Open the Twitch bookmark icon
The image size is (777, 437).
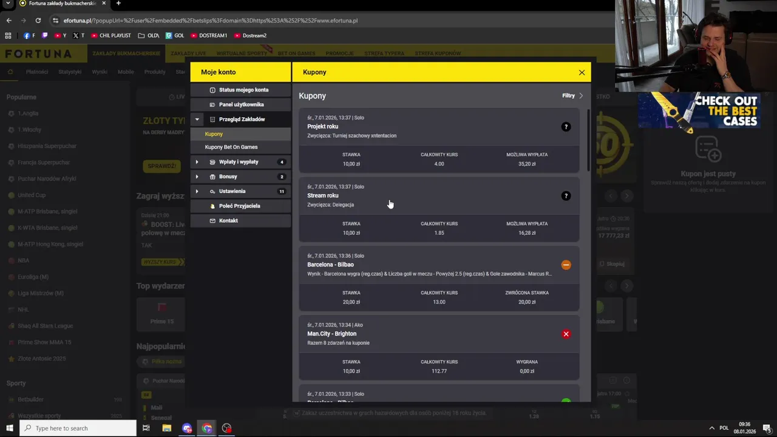pyautogui.click(x=44, y=36)
